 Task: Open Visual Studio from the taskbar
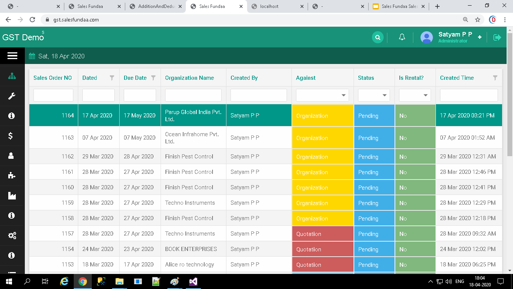193,281
